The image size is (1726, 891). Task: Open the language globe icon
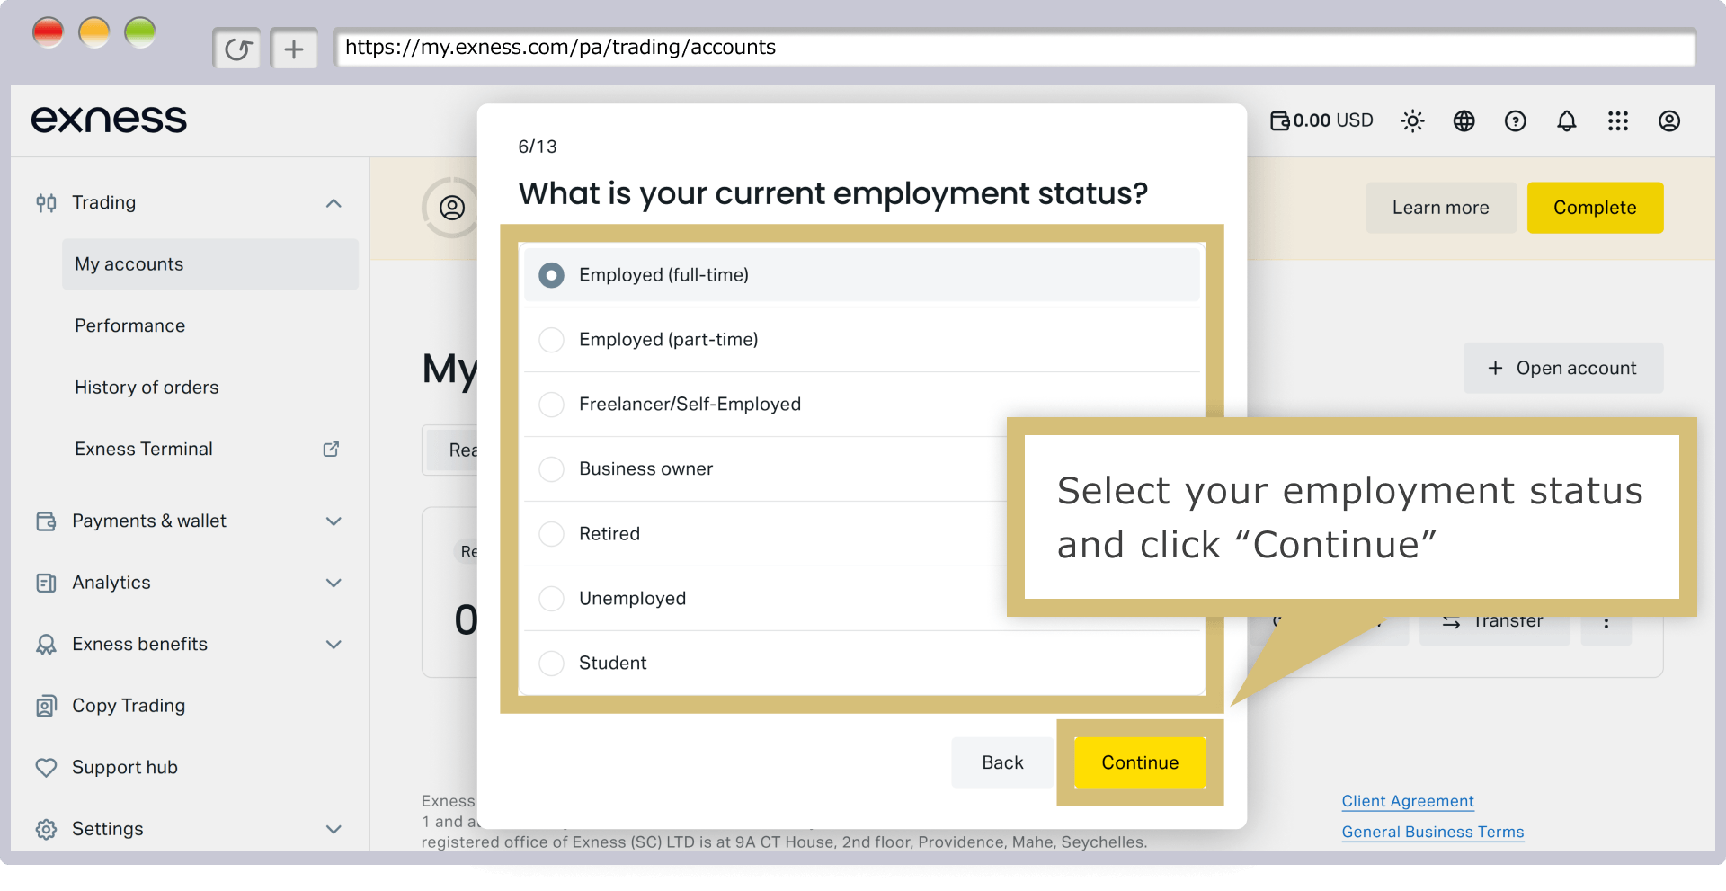pyautogui.click(x=1464, y=120)
